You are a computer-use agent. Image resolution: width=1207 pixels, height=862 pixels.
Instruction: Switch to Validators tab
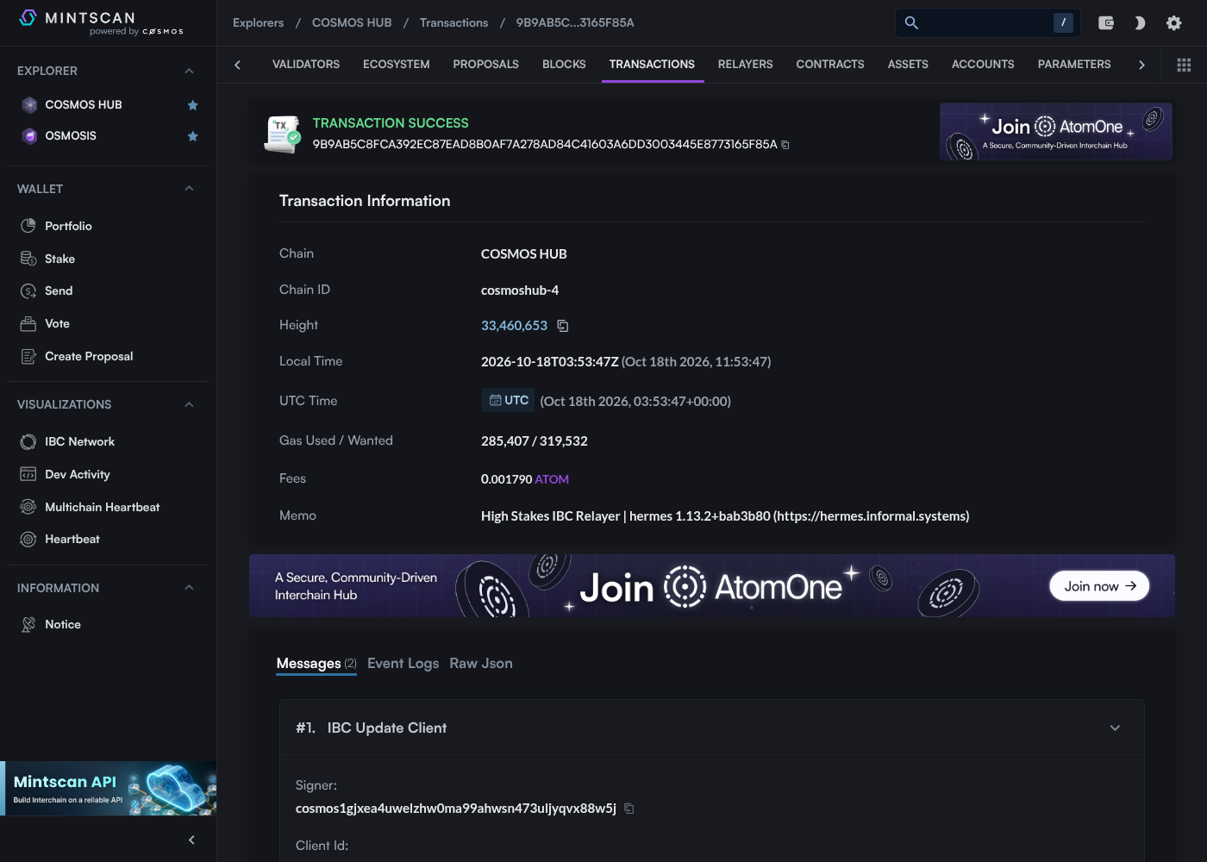306,65
